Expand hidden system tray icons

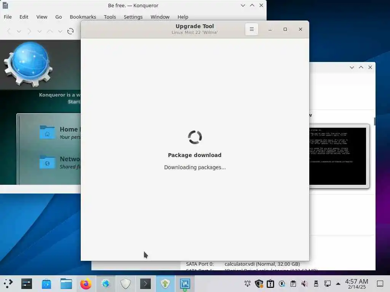pyautogui.click(x=338, y=284)
